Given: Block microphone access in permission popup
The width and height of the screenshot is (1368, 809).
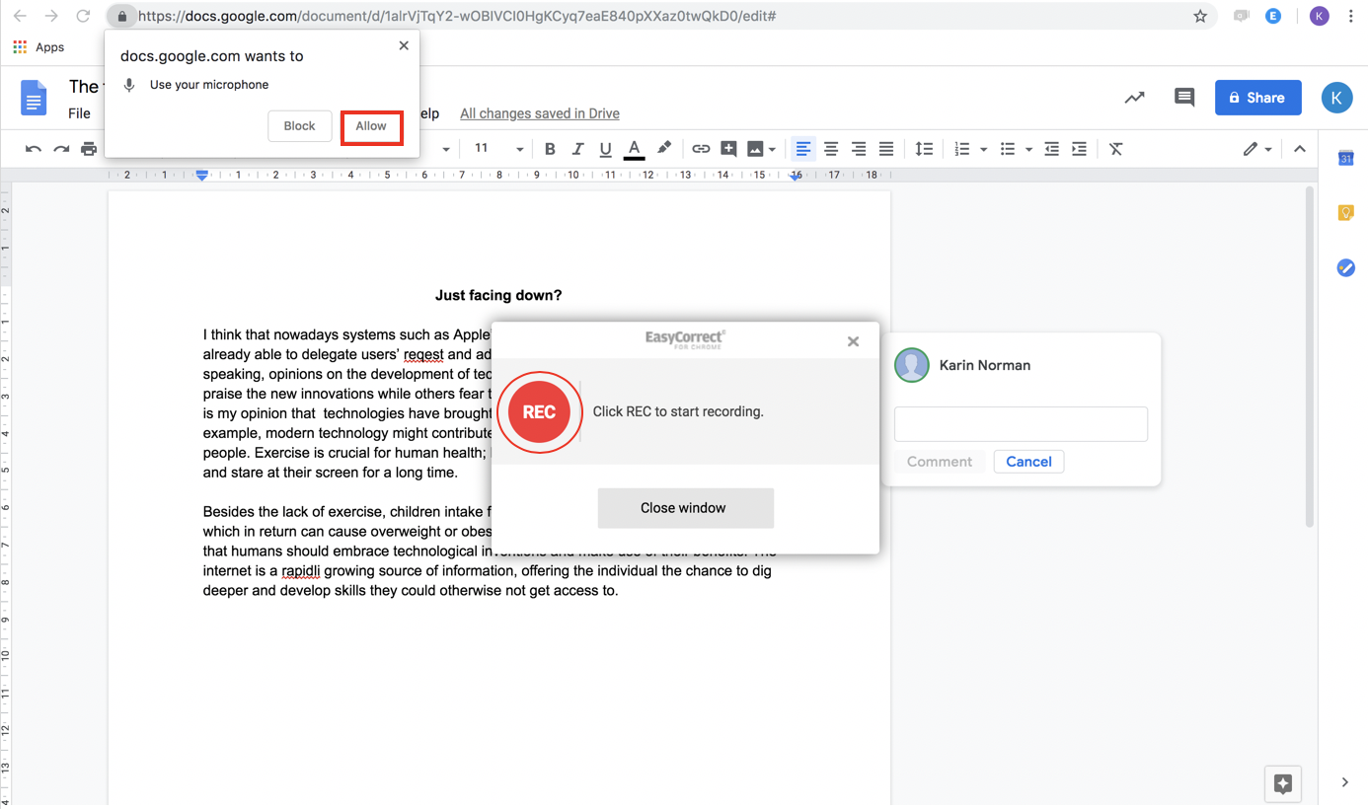Looking at the screenshot, I should [299, 127].
